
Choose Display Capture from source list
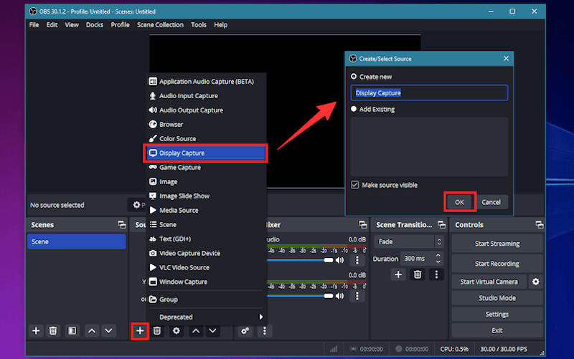(x=207, y=153)
